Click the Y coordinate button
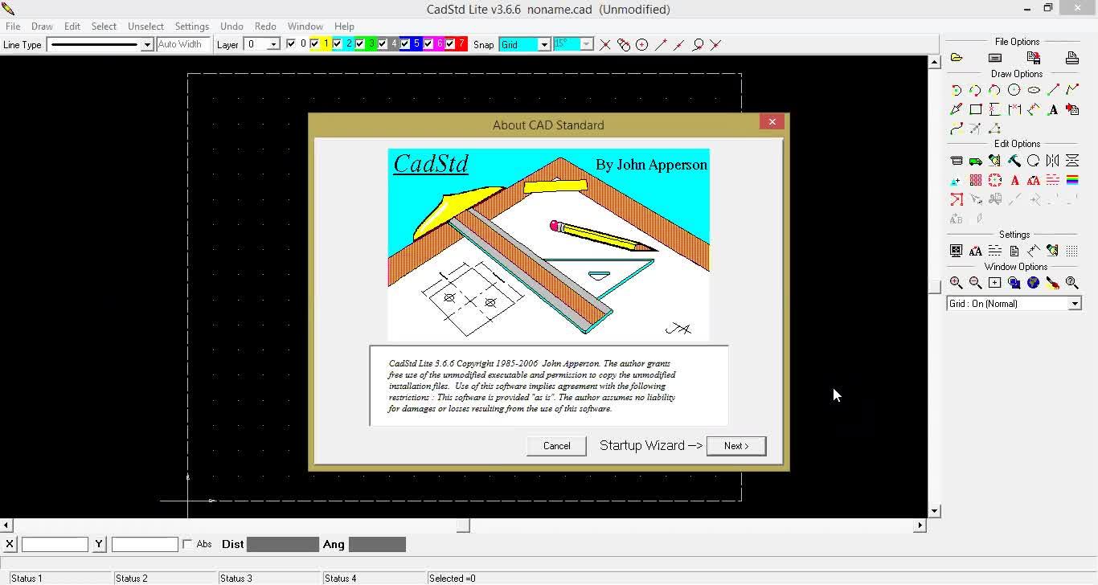Image resolution: width=1098 pixels, height=585 pixels. pos(99,544)
